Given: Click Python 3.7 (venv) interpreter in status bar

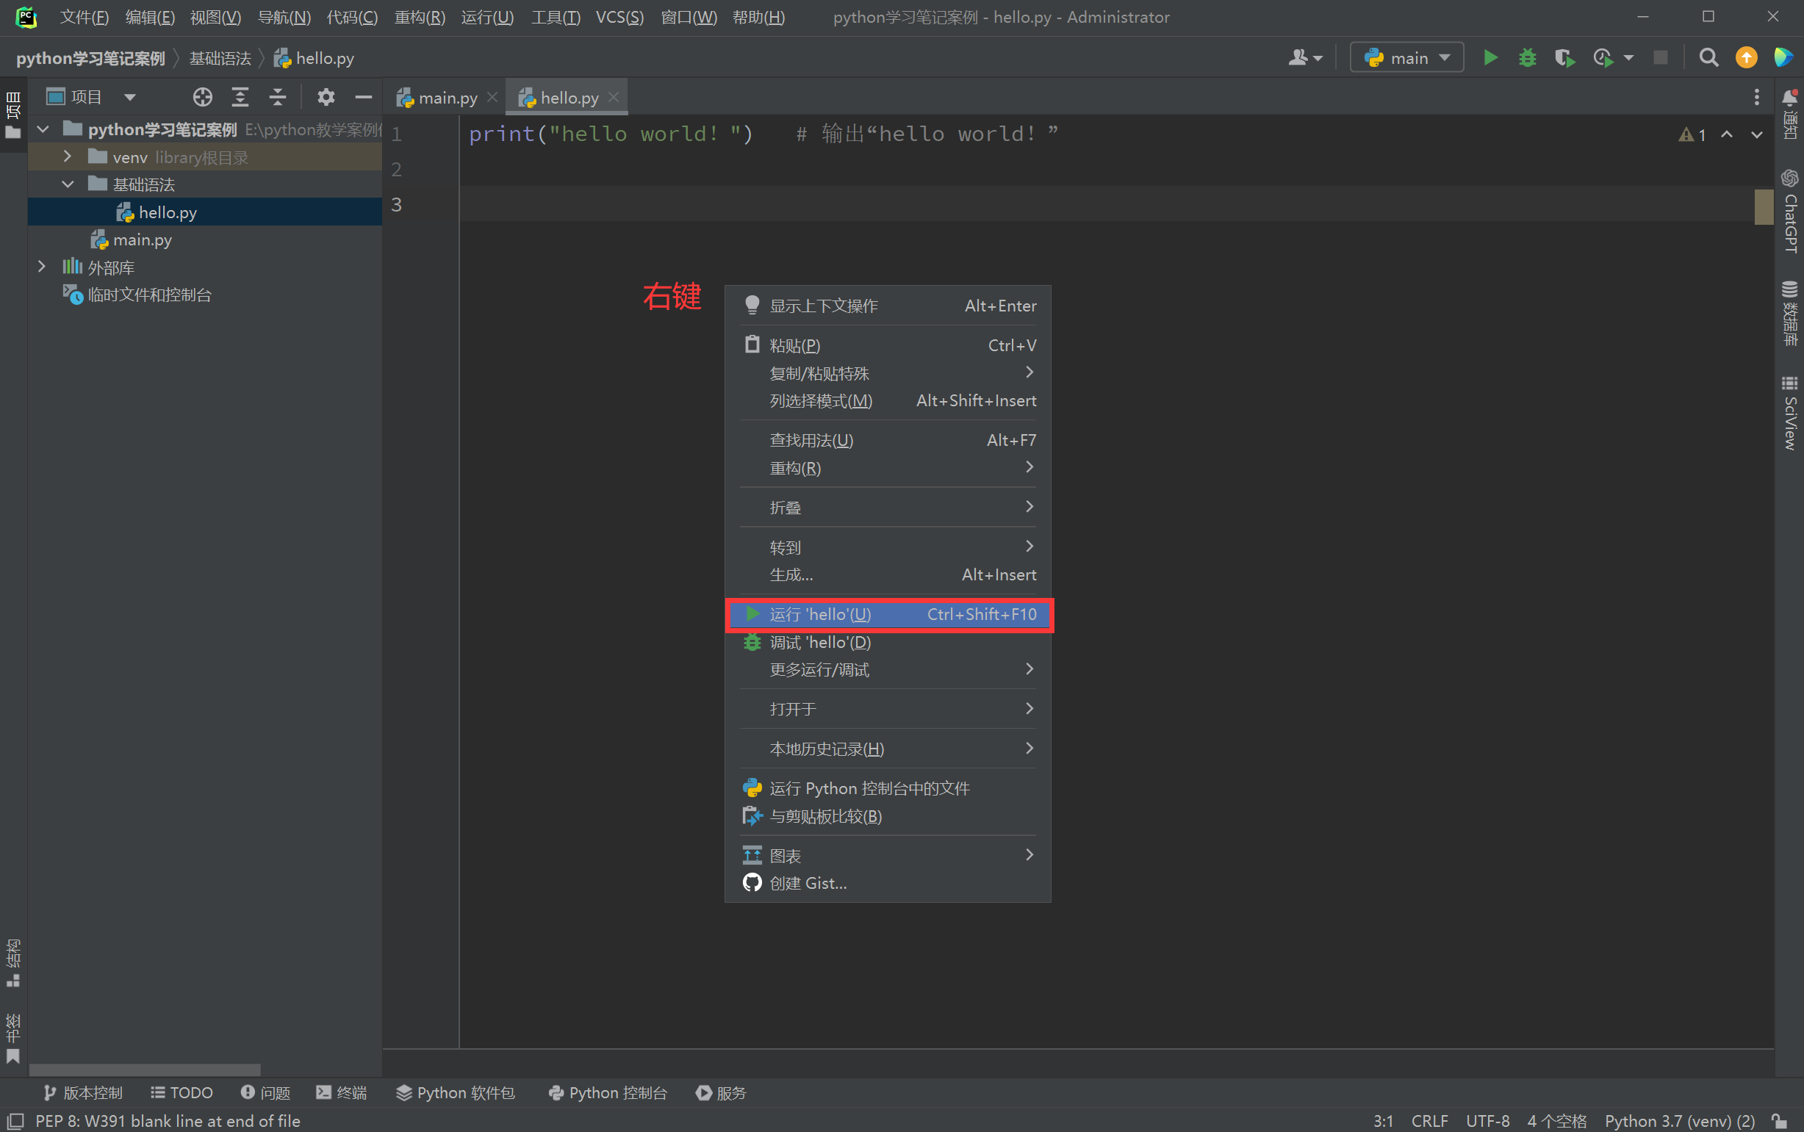Looking at the screenshot, I should (x=1679, y=1121).
